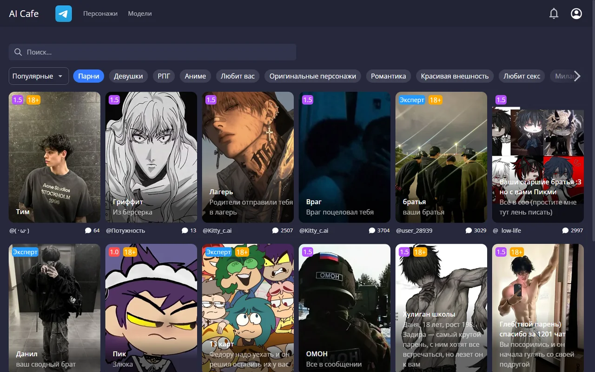Toggle the Любит вас filter chip

238,76
